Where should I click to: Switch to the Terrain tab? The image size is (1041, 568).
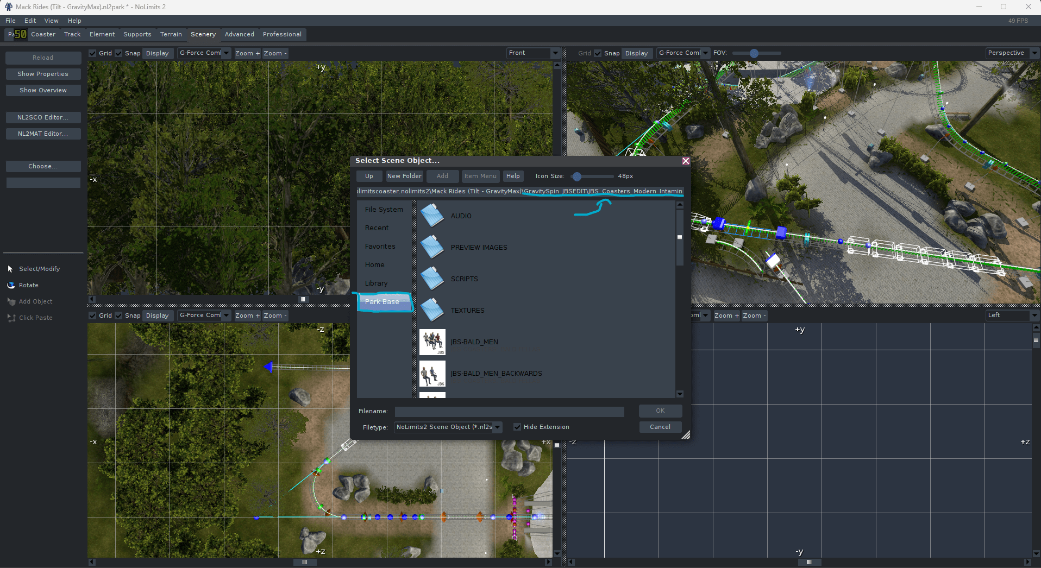171,34
